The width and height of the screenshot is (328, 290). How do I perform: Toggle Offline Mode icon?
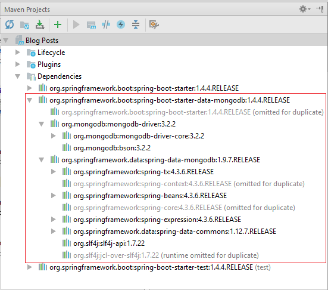106,24
